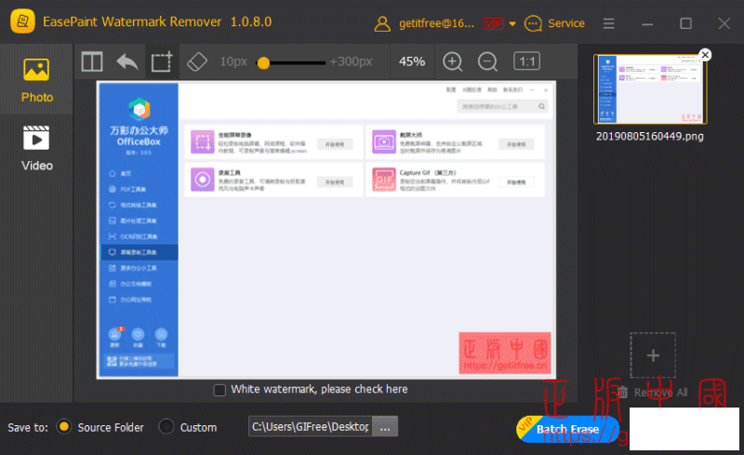Click the red watermark selection area
744x455 pixels.
[505, 353]
